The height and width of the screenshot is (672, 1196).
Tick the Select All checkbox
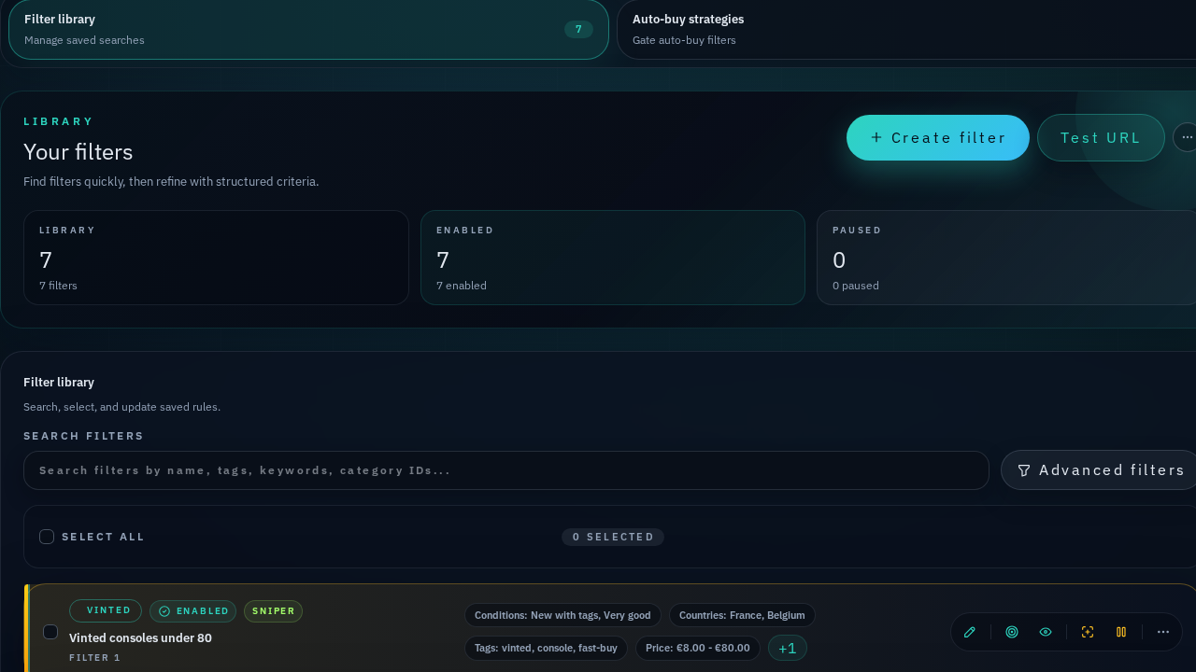pos(47,537)
